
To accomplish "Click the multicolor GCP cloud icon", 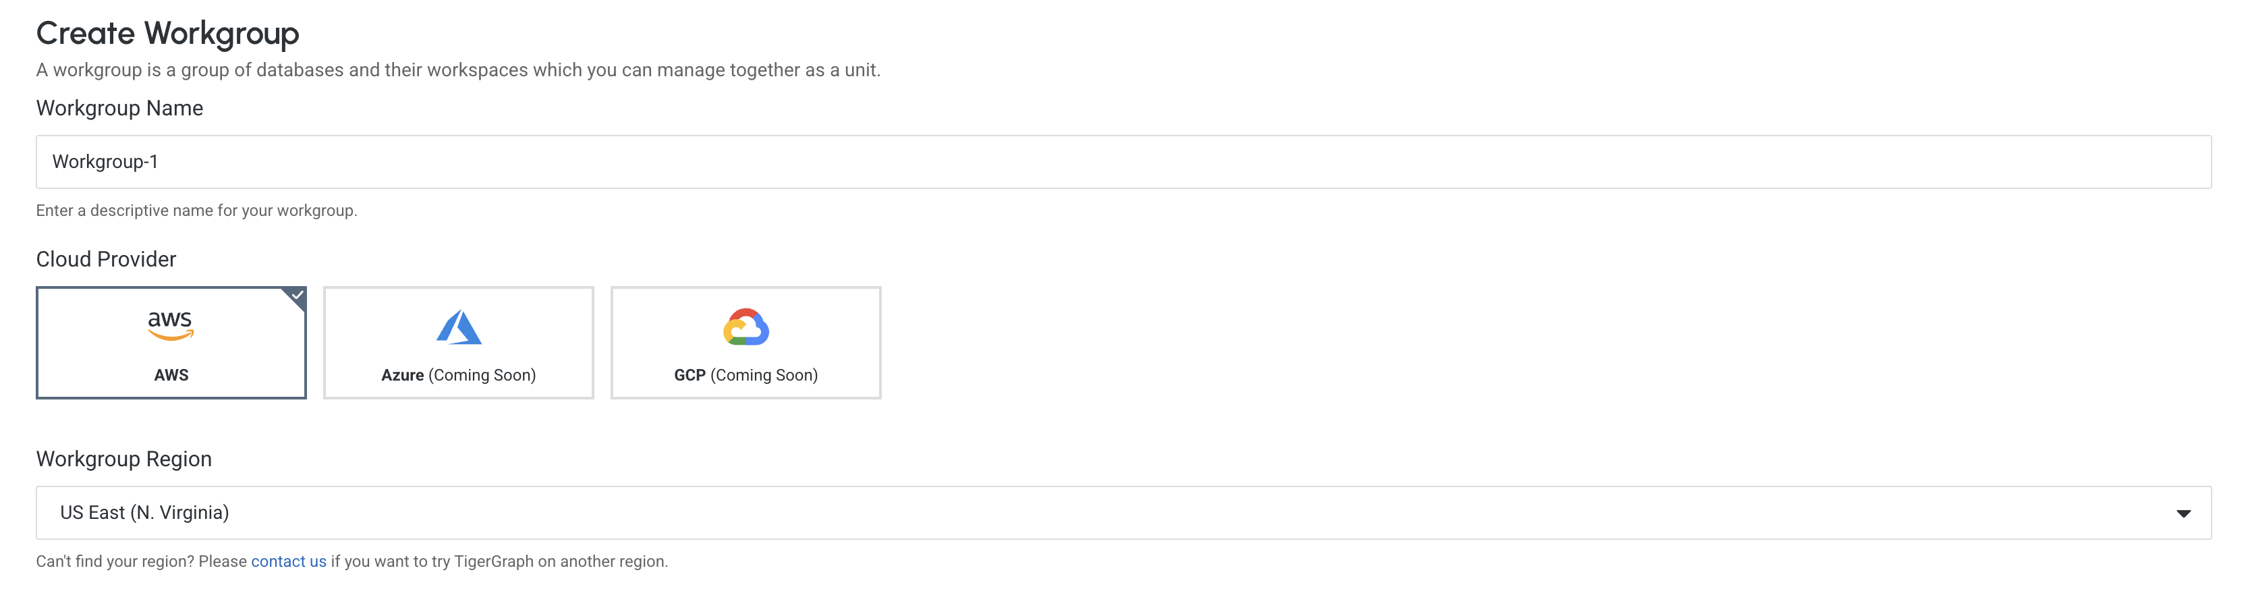I will 746,327.
